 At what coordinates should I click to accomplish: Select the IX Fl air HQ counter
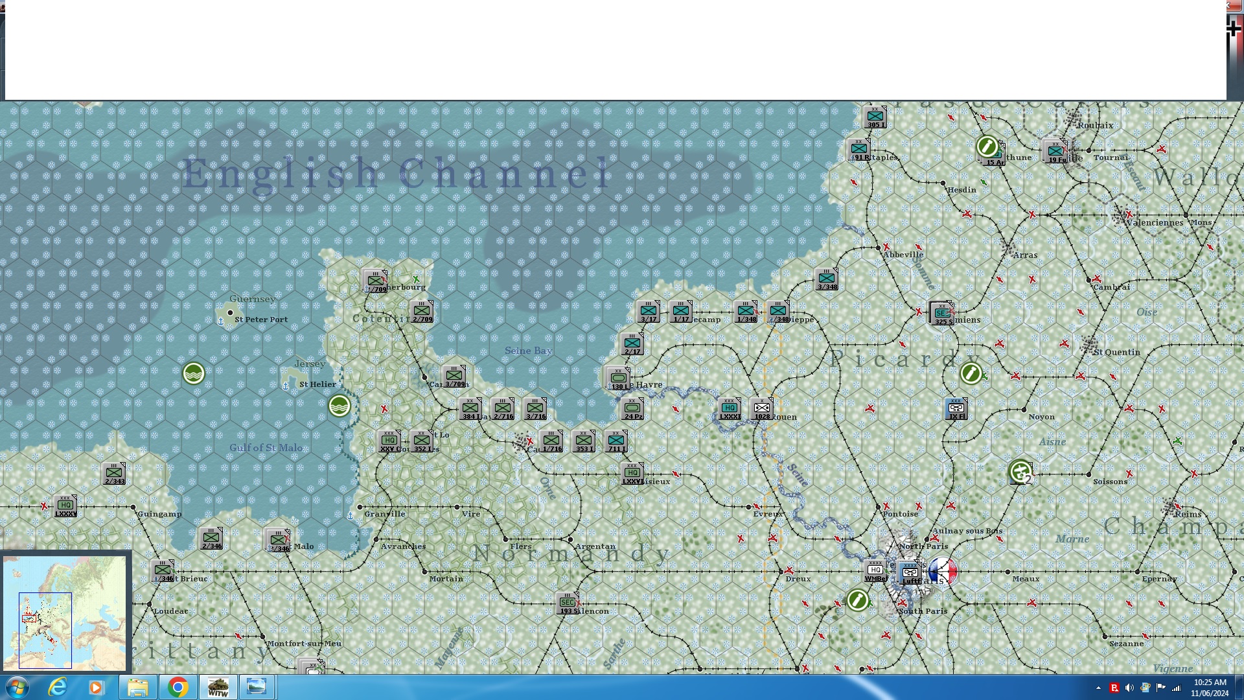pos(956,409)
